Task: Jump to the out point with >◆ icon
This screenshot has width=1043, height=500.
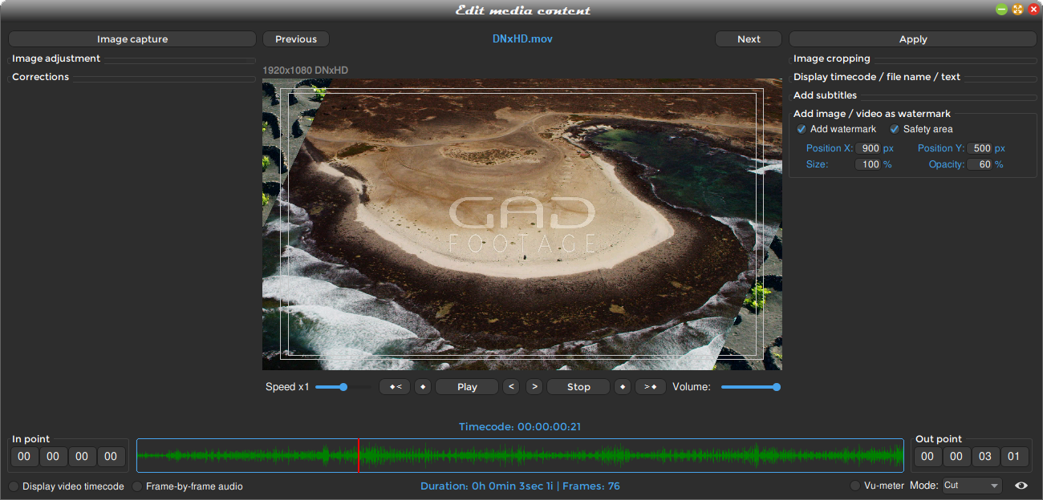Action: (x=650, y=386)
